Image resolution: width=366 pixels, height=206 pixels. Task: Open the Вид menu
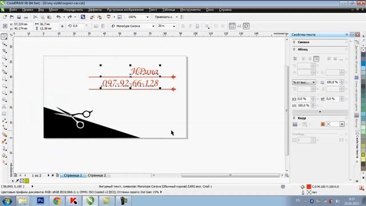pyautogui.click(x=41, y=10)
